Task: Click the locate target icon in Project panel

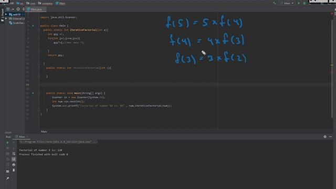Action: coord(18,9)
